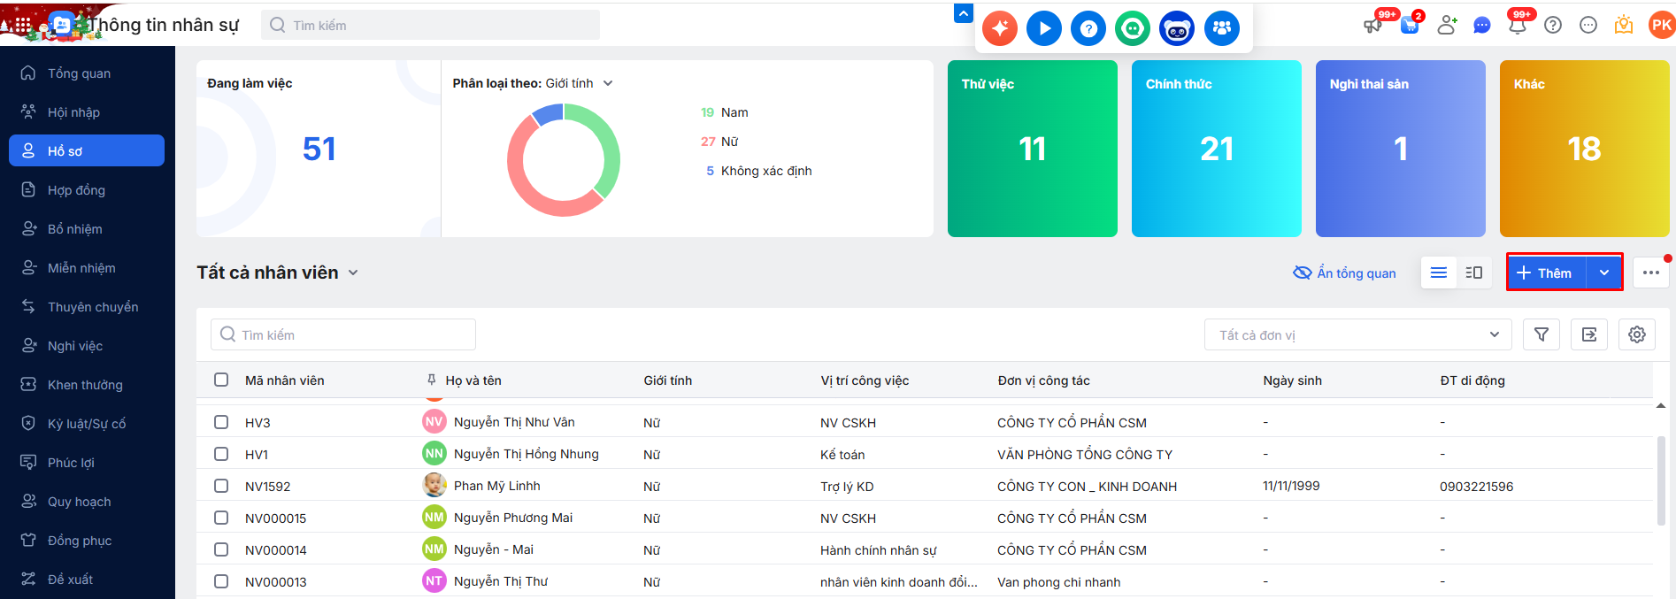Go to Khen thưởng menu item
The height and width of the screenshot is (599, 1676).
pos(85,385)
